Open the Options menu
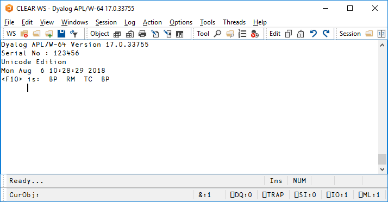The image size is (388, 202). pyautogui.click(x=181, y=22)
